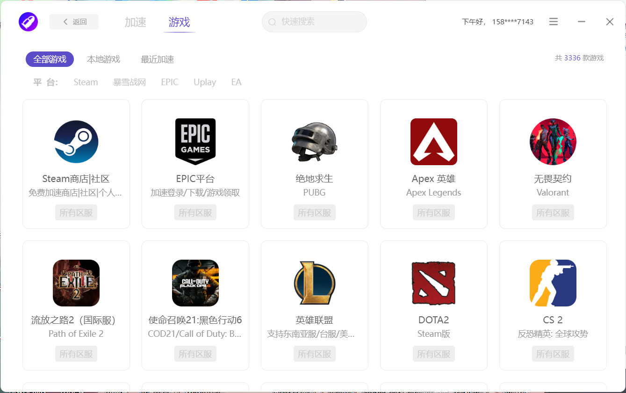Open 所有区服 selector for DOTA2
Viewport: 626px width, 393px height.
(434, 354)
